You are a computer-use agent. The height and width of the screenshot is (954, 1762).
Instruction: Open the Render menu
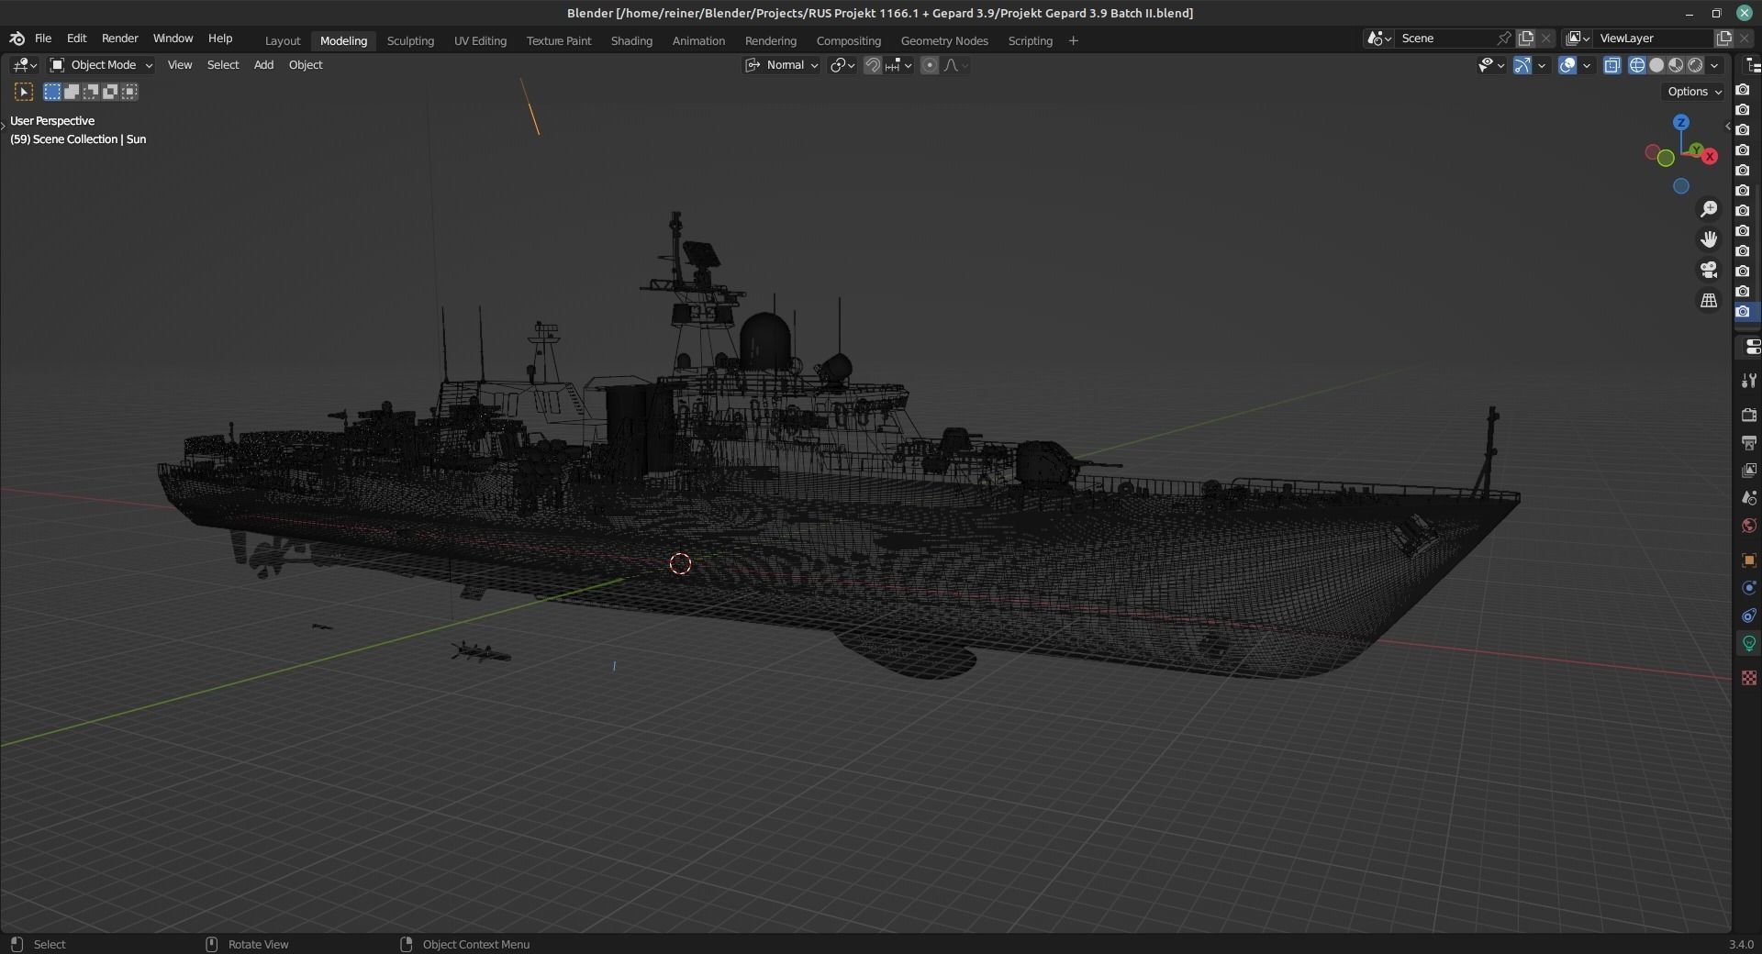click(120, 39)
